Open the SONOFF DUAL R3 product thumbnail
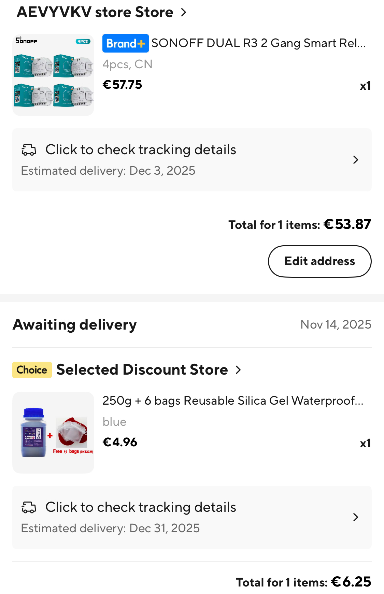This screenshot has width=384, height=594. tap(53, 75)
